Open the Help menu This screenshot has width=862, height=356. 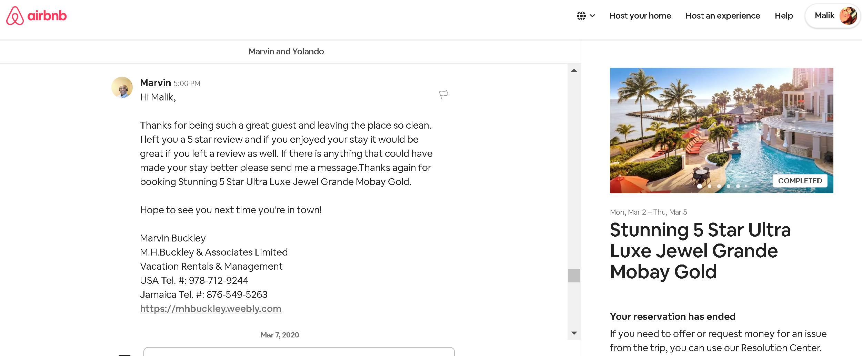pos(784,16)
